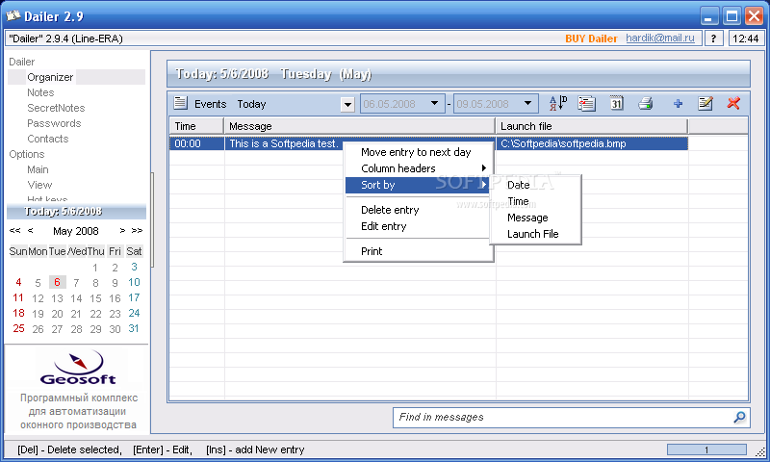Open the 06.05.2008 start date dropdown
Screen dimensions: 770x462
pyautogui.click(x=434, y=104)
